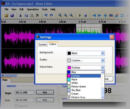
Task: Choose Fuchsia in the color list
Action: coord(84,76)
